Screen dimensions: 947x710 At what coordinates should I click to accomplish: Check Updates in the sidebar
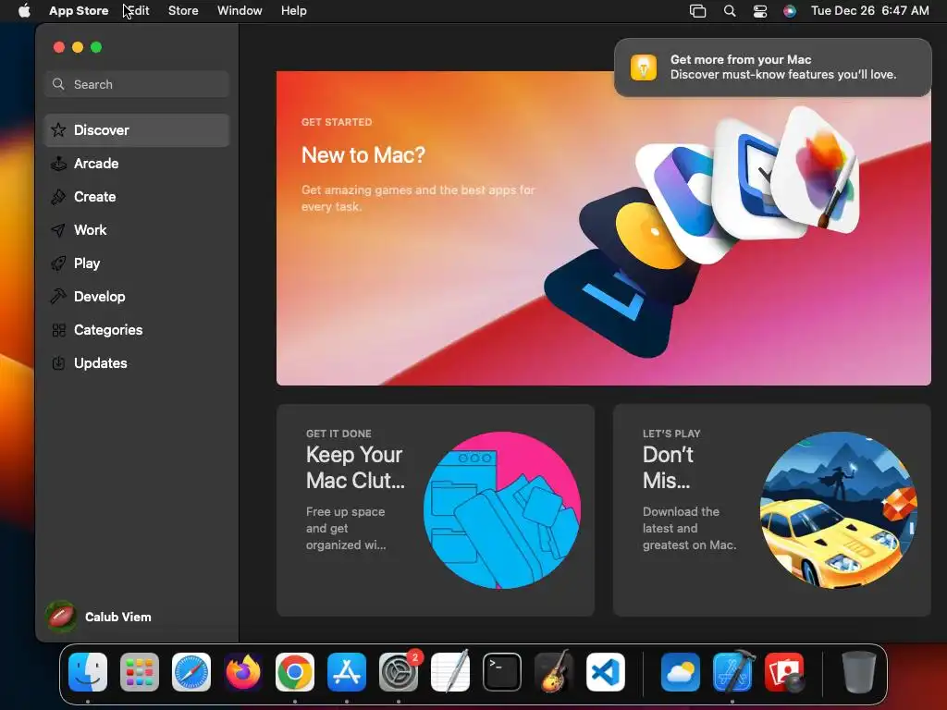(x=137, y=362)
